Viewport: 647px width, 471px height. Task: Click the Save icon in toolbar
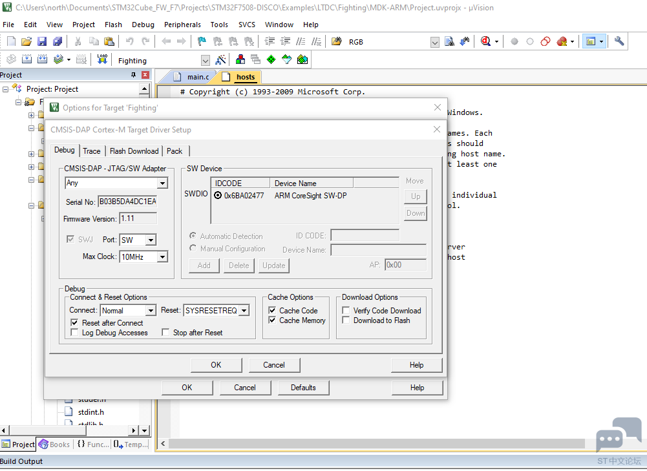pos(41,41)
